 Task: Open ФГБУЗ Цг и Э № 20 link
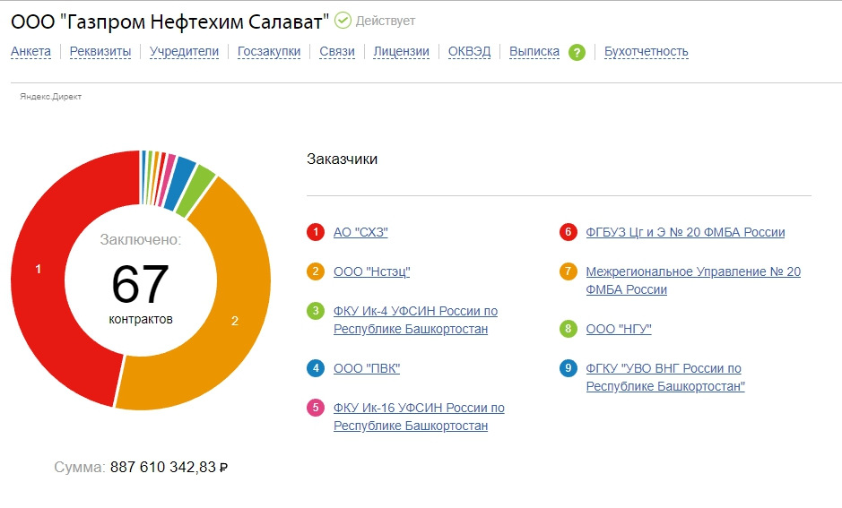coord(685,232)
